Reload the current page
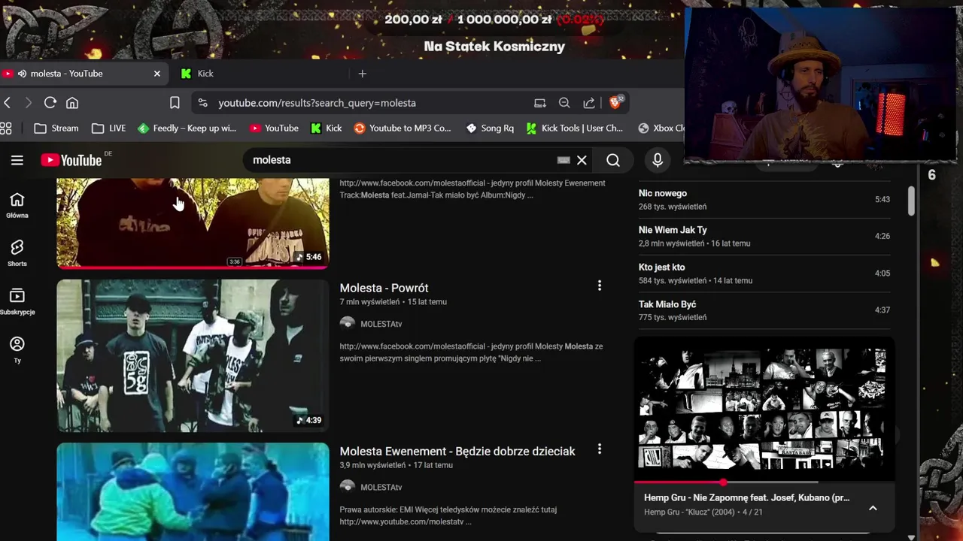The height and width of the screenshot is (541, 963). pyautogui.click(x=50, y=103)
